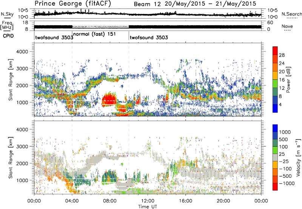Click the '08:00' time axis tick label
302x209 pixels.
coord(110,201)
